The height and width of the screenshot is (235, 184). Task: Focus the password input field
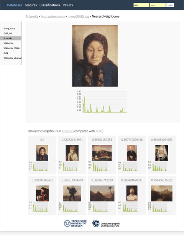[x=158, y=5]
